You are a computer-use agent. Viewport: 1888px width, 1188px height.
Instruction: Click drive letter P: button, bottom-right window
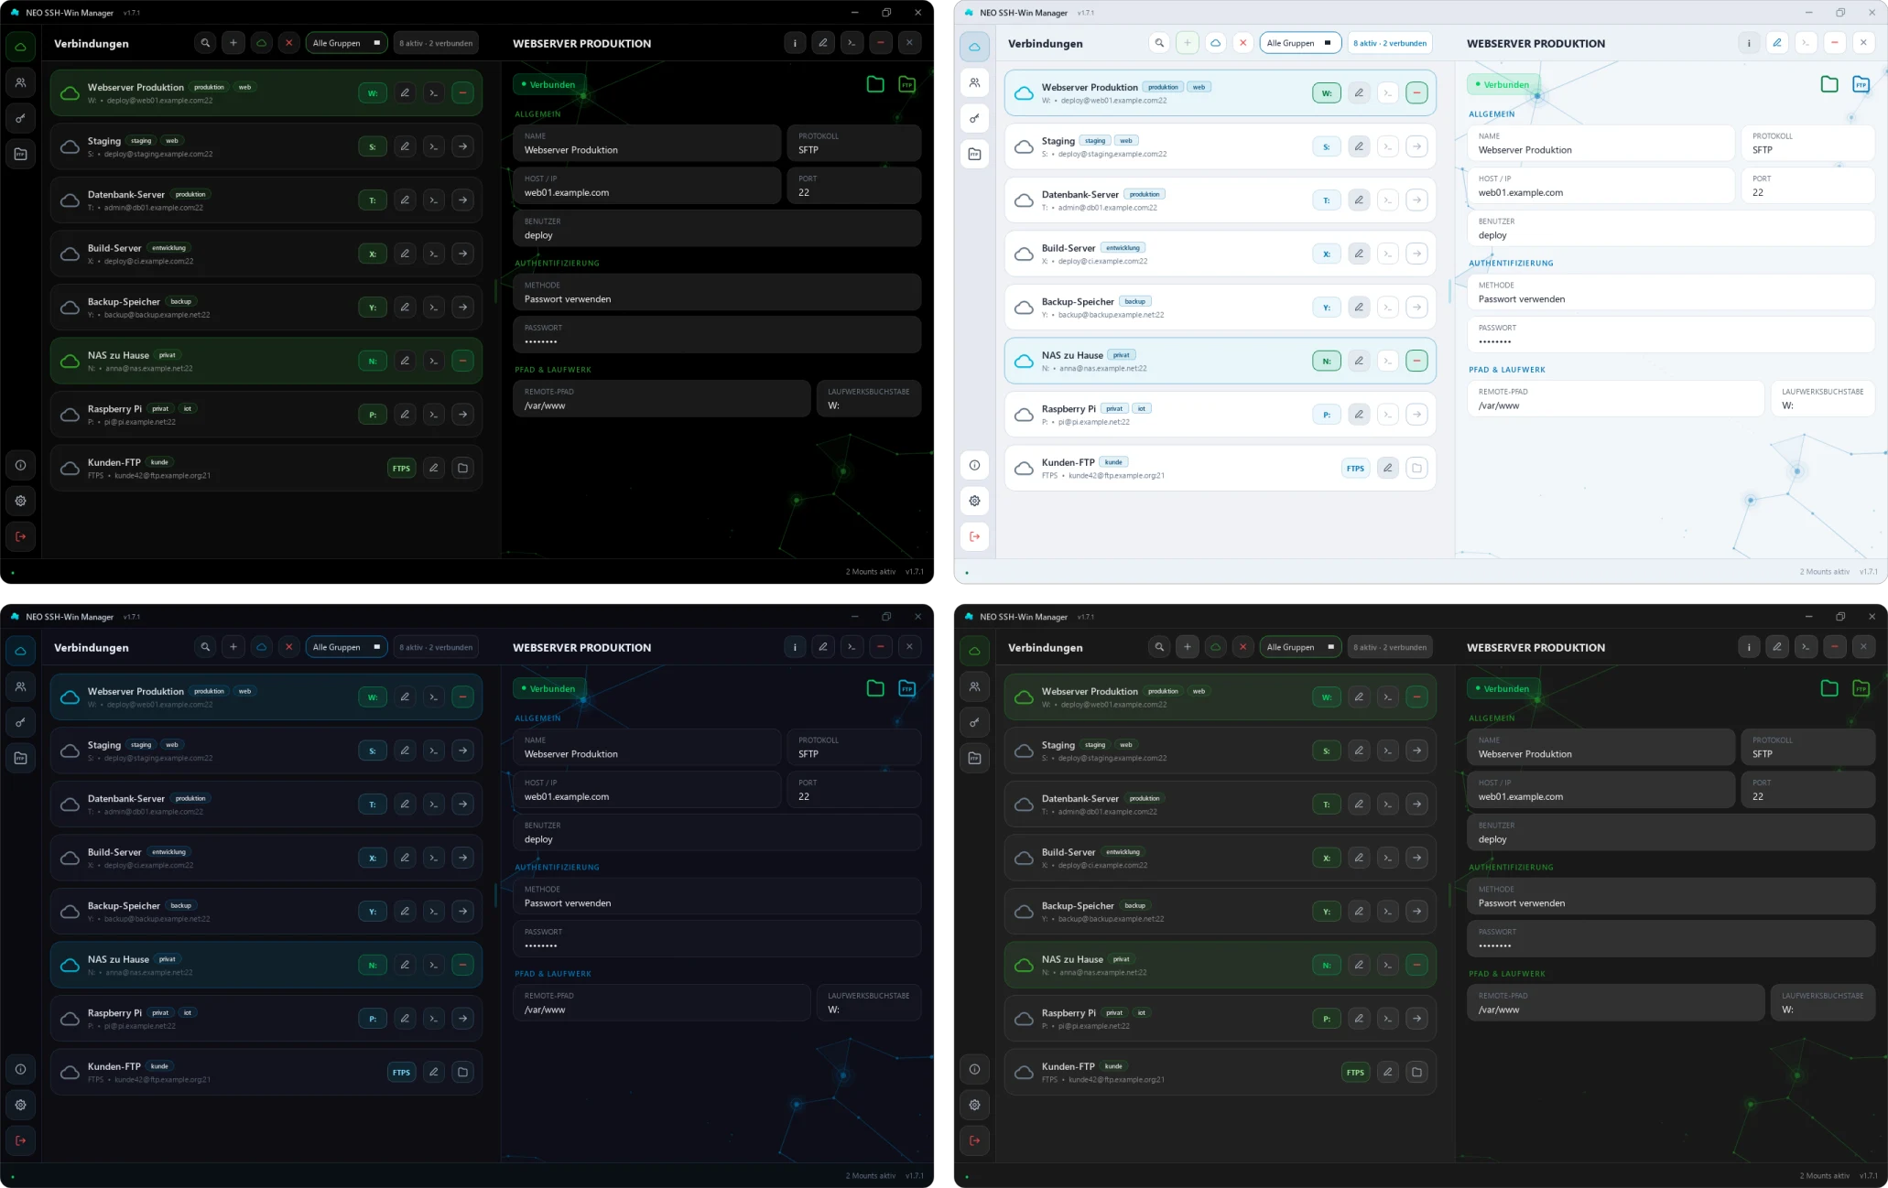(x=1327, y=1018)
